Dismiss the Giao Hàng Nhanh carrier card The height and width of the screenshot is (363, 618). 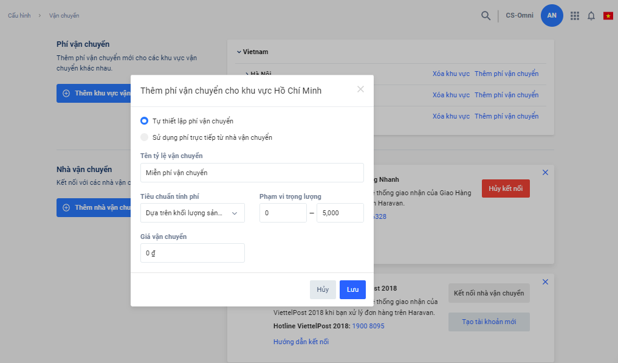pos(545,173)
